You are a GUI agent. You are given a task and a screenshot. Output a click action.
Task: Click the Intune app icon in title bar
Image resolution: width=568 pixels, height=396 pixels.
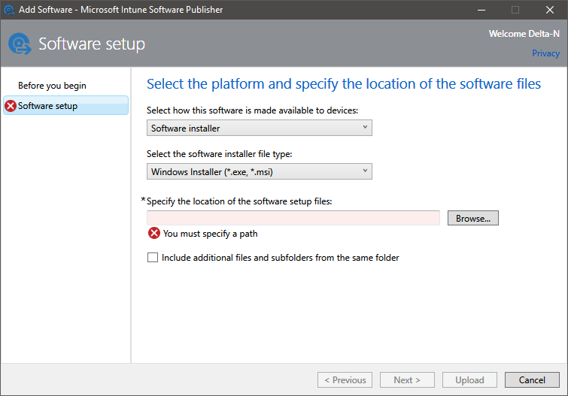(x=9, y=10)
